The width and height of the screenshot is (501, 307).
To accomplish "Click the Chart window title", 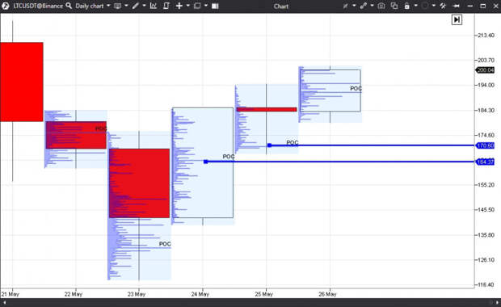I will (281, 6).
